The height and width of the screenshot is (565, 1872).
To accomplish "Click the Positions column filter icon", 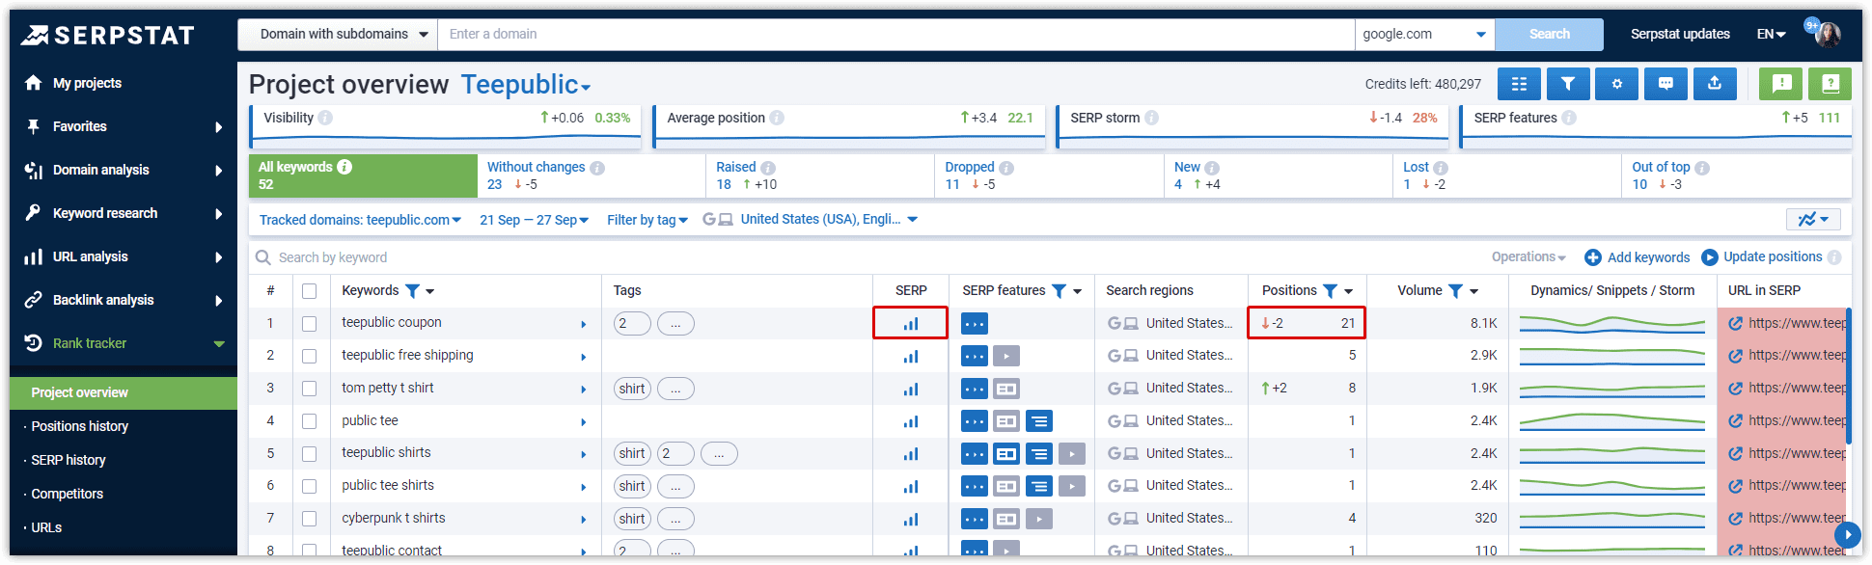I will [1330, 291].
